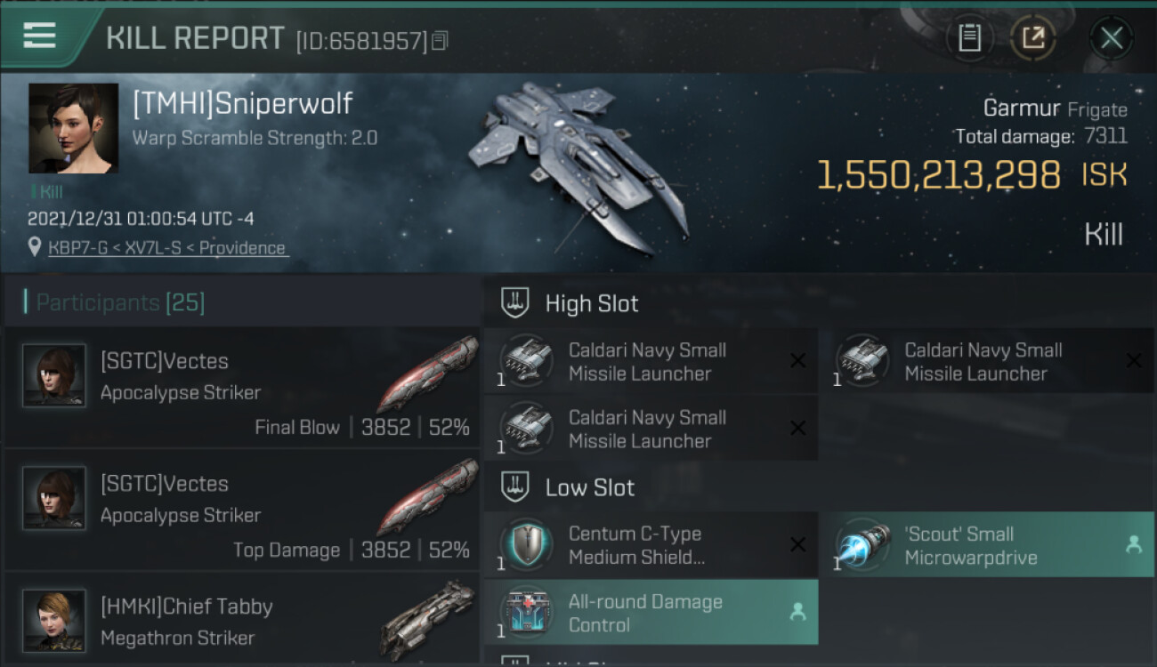Open the hamburger menu in the header
The image size is (1157, 667).
(39, 36)
